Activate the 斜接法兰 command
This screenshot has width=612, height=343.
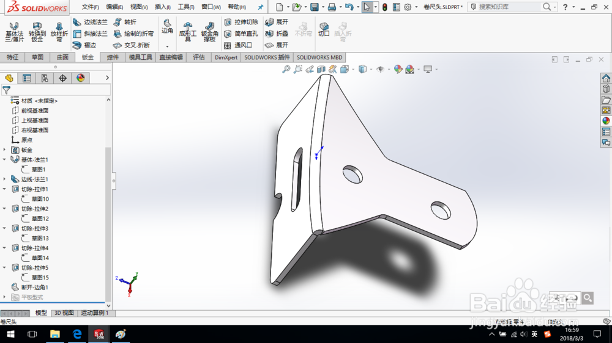(x=90, y=34)
